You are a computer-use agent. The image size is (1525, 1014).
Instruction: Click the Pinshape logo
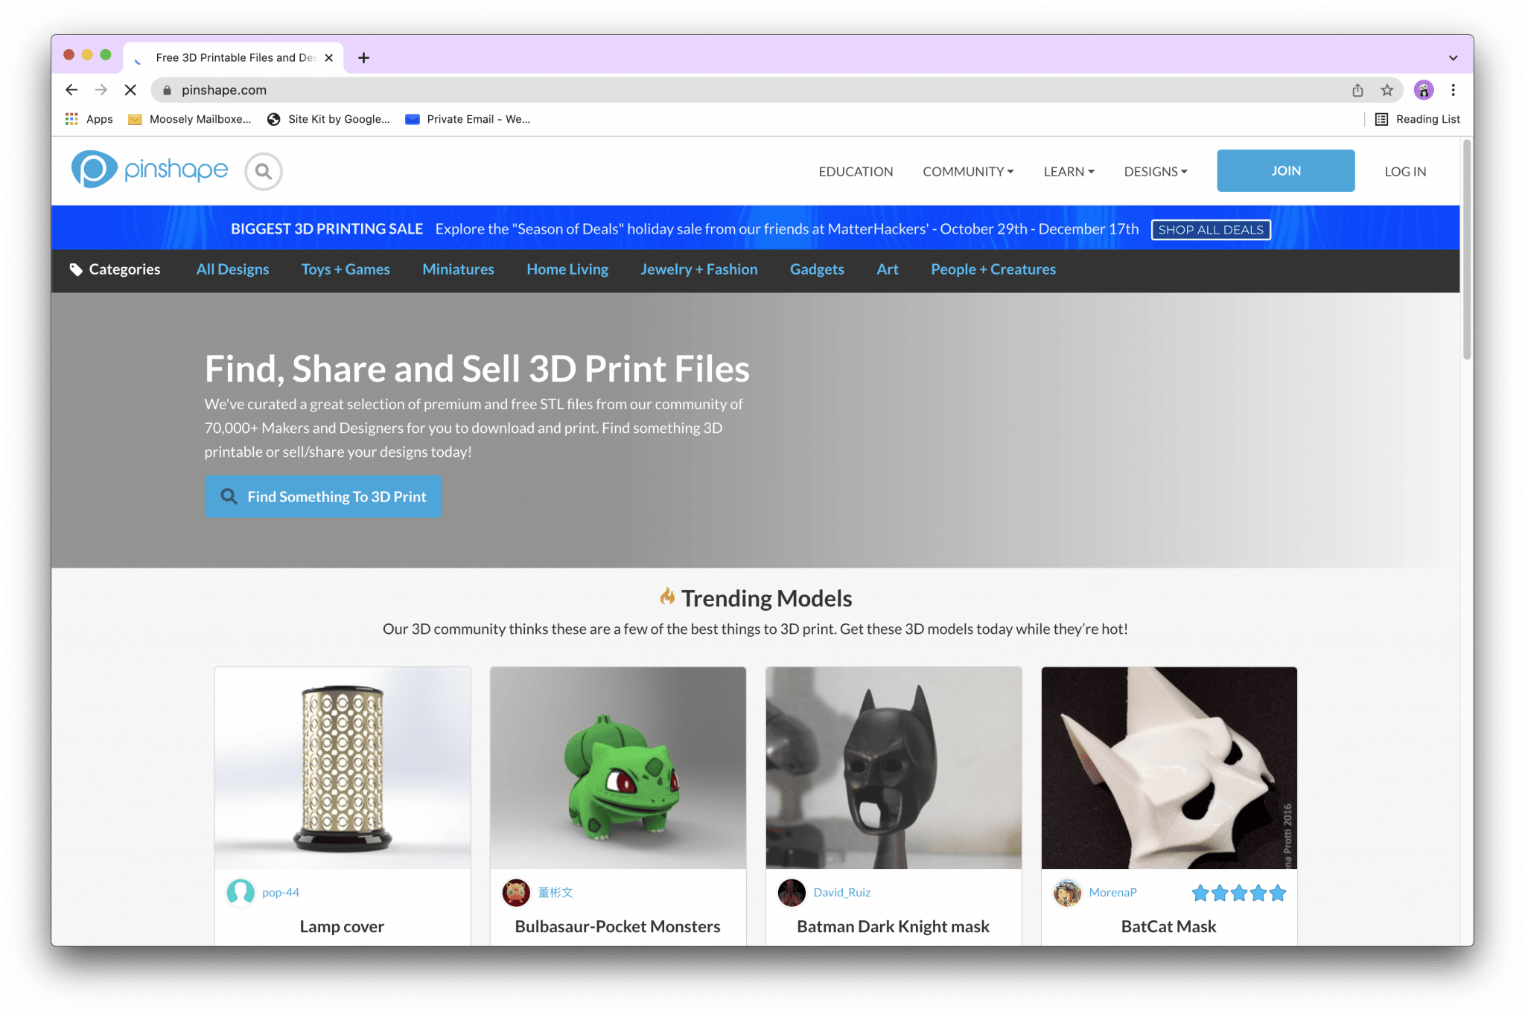click(x=150, y=170)
